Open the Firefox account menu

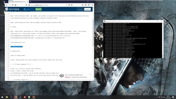tap(89, 5)
